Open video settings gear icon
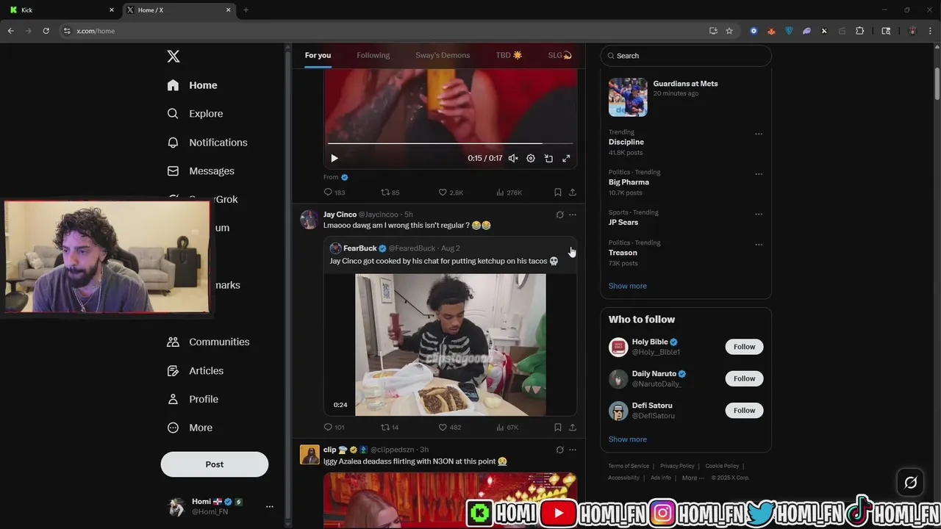This screenshot has height=529, width=941. pos(531,158)
